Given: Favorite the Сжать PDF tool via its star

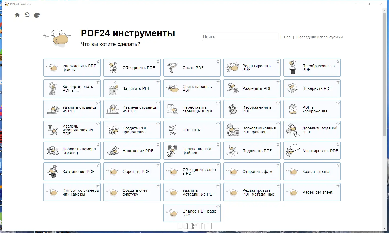Looking at the screenshot, I should coord(218,61).
